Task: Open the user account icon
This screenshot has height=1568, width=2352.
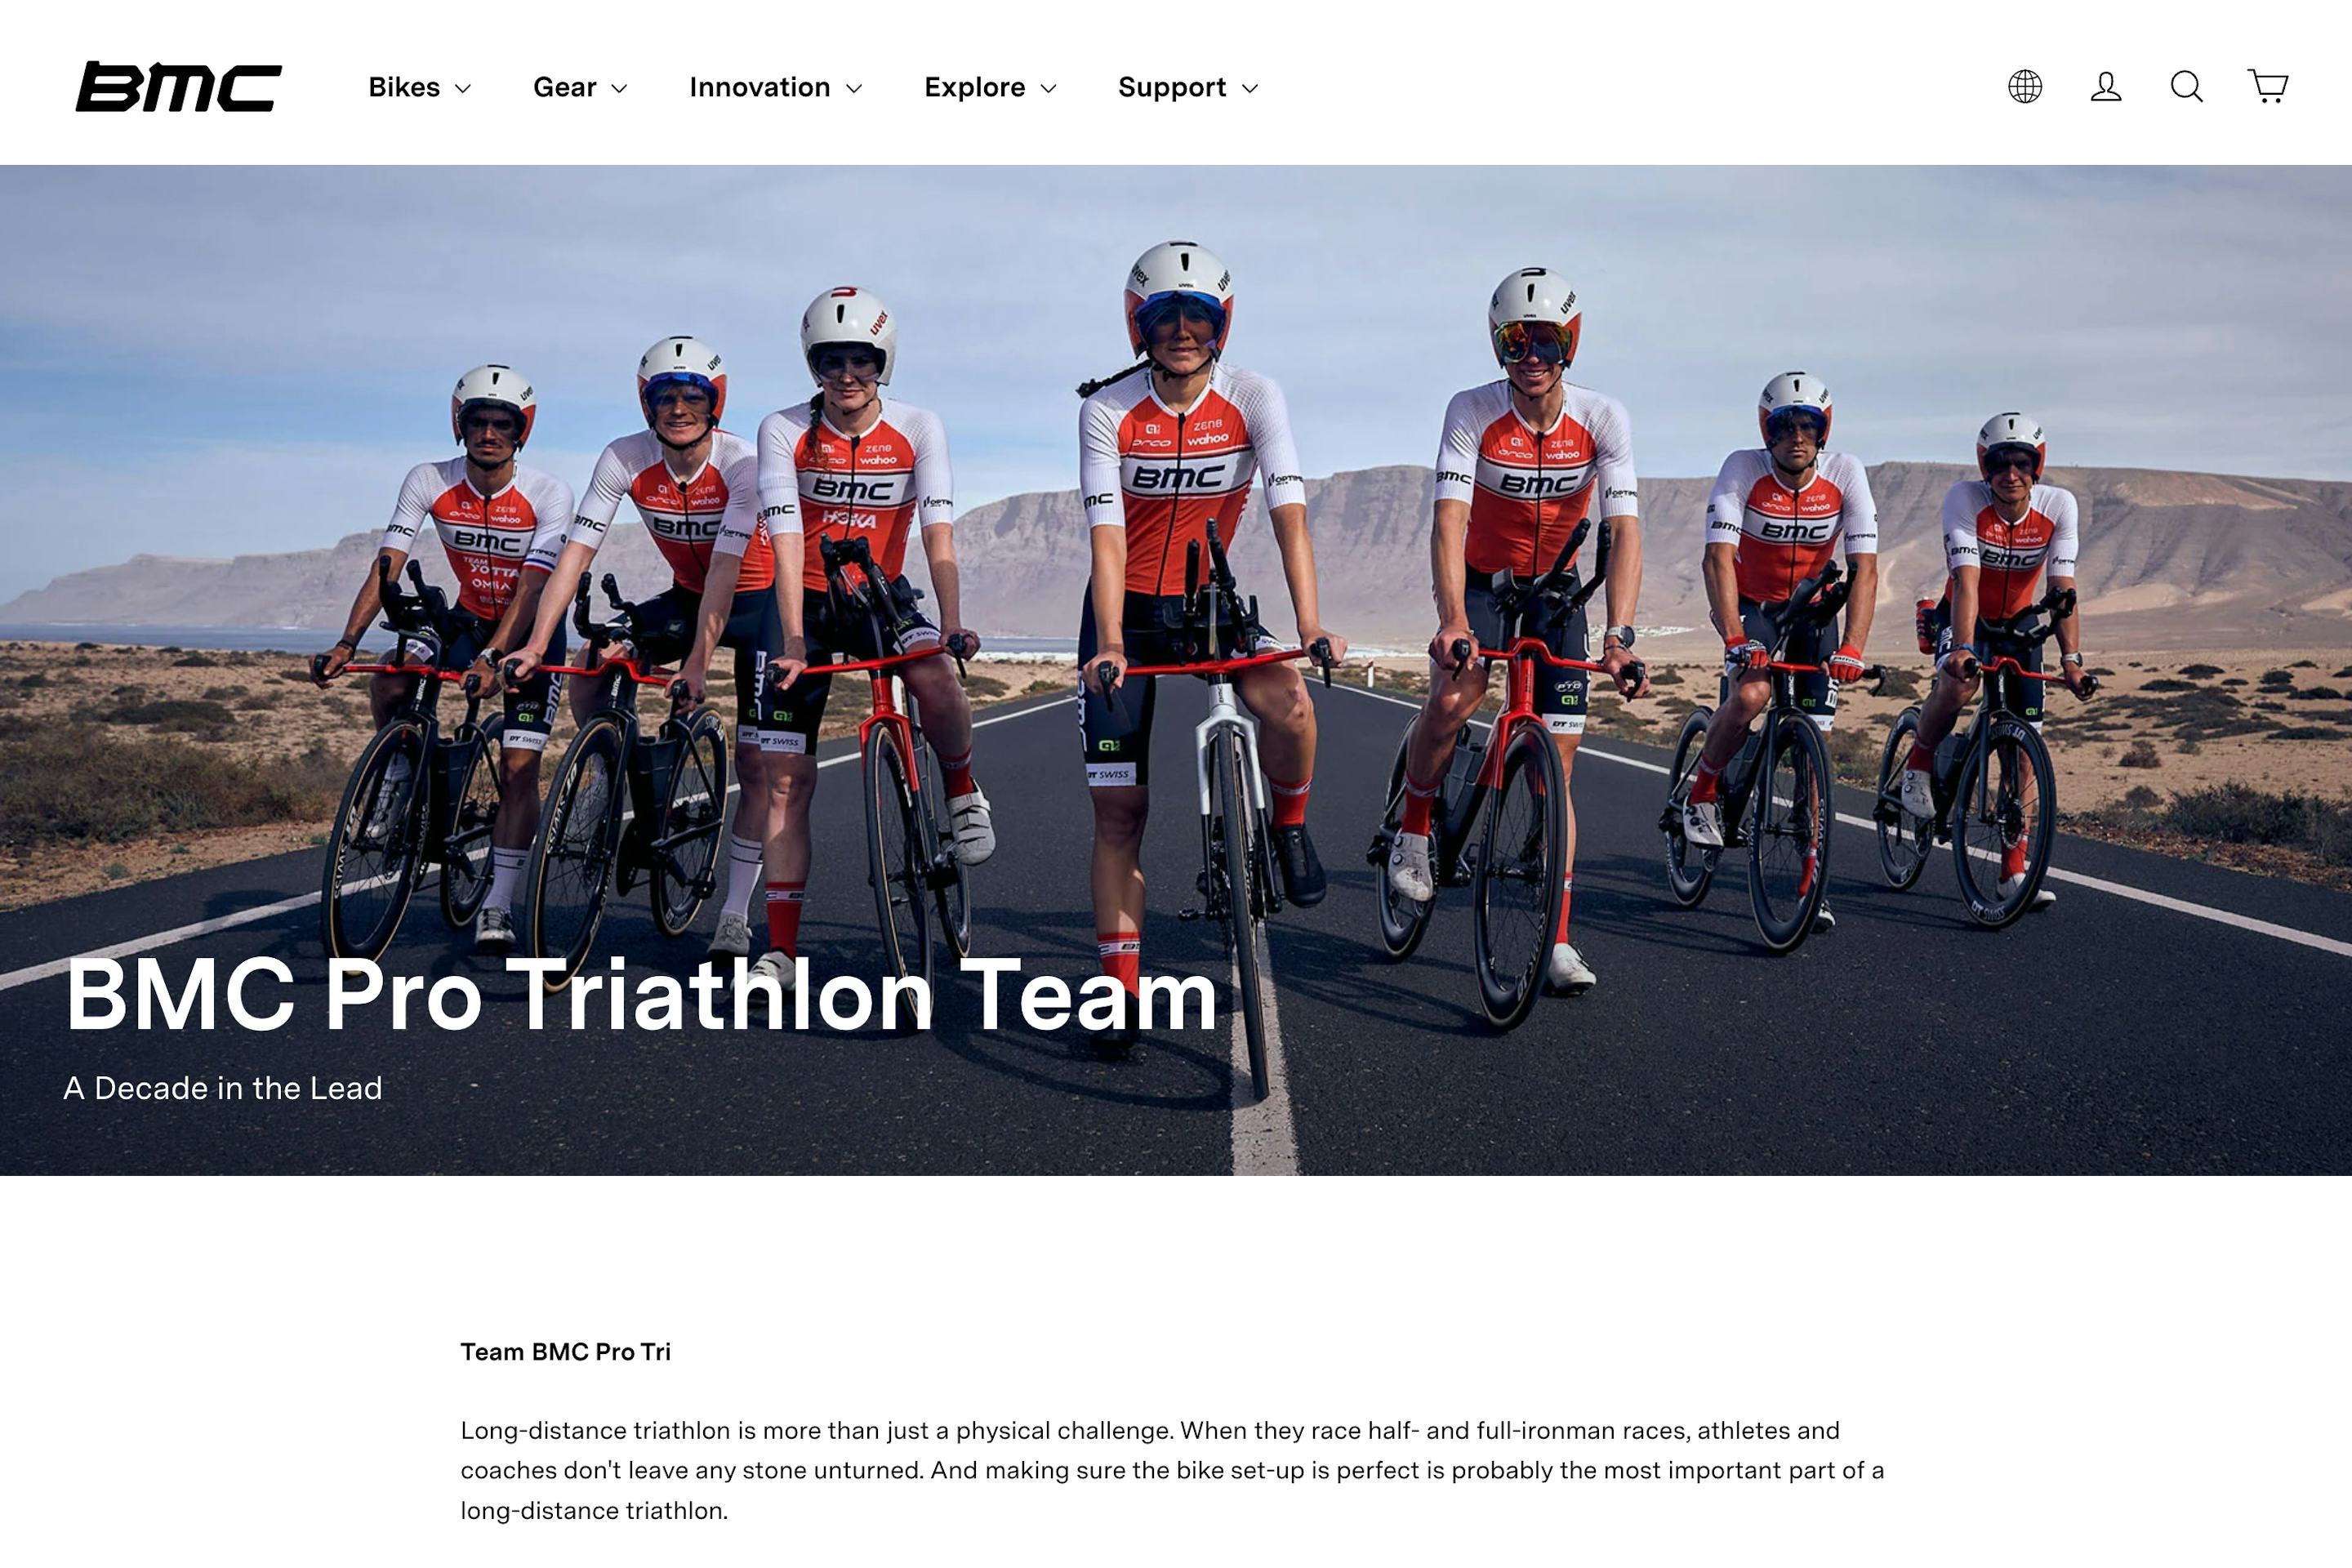Action: point(2106,87)
